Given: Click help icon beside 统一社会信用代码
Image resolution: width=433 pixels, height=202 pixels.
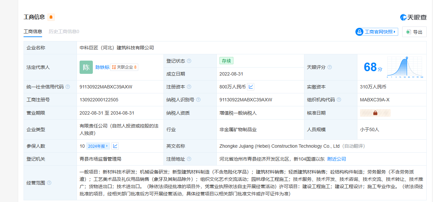Looking at the screenshot, I should 68,87.
